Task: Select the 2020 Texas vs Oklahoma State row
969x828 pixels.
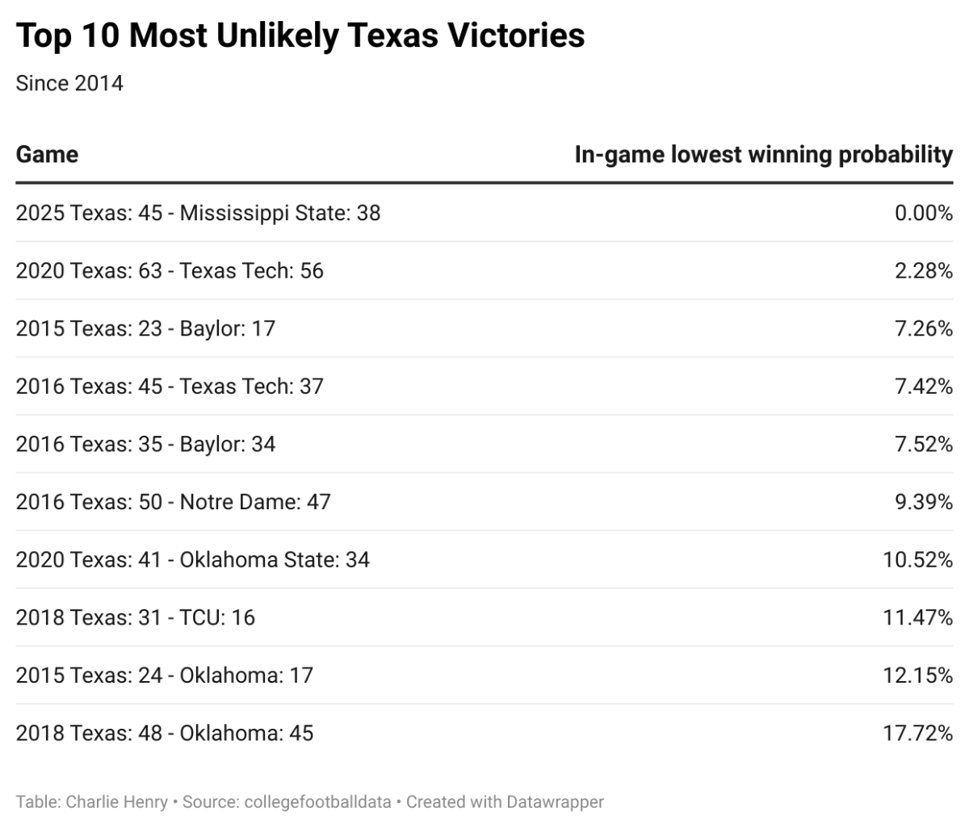Action: click(192, 559)
